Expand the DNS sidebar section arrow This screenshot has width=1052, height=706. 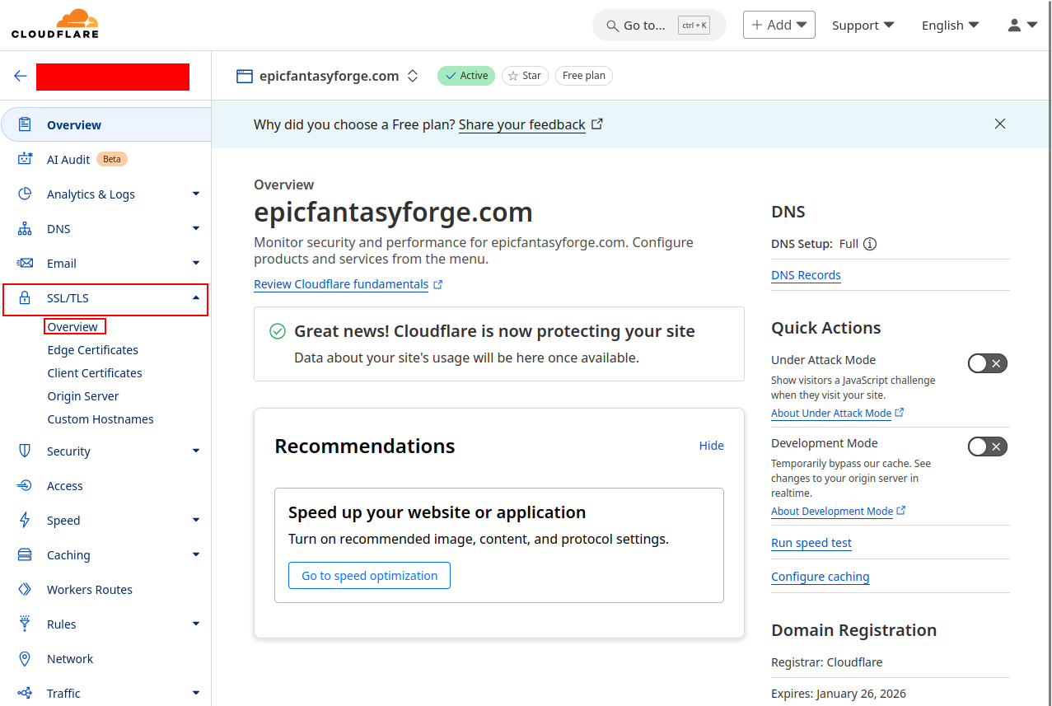196,228
